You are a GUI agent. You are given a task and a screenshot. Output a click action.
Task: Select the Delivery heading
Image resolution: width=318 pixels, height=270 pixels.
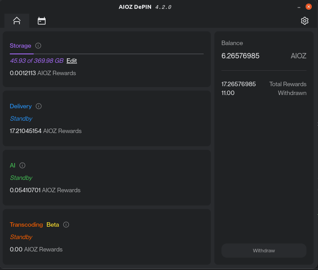tap(21, 106)
